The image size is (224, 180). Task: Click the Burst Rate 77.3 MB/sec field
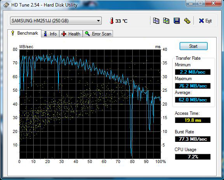(x=193, y=139)
